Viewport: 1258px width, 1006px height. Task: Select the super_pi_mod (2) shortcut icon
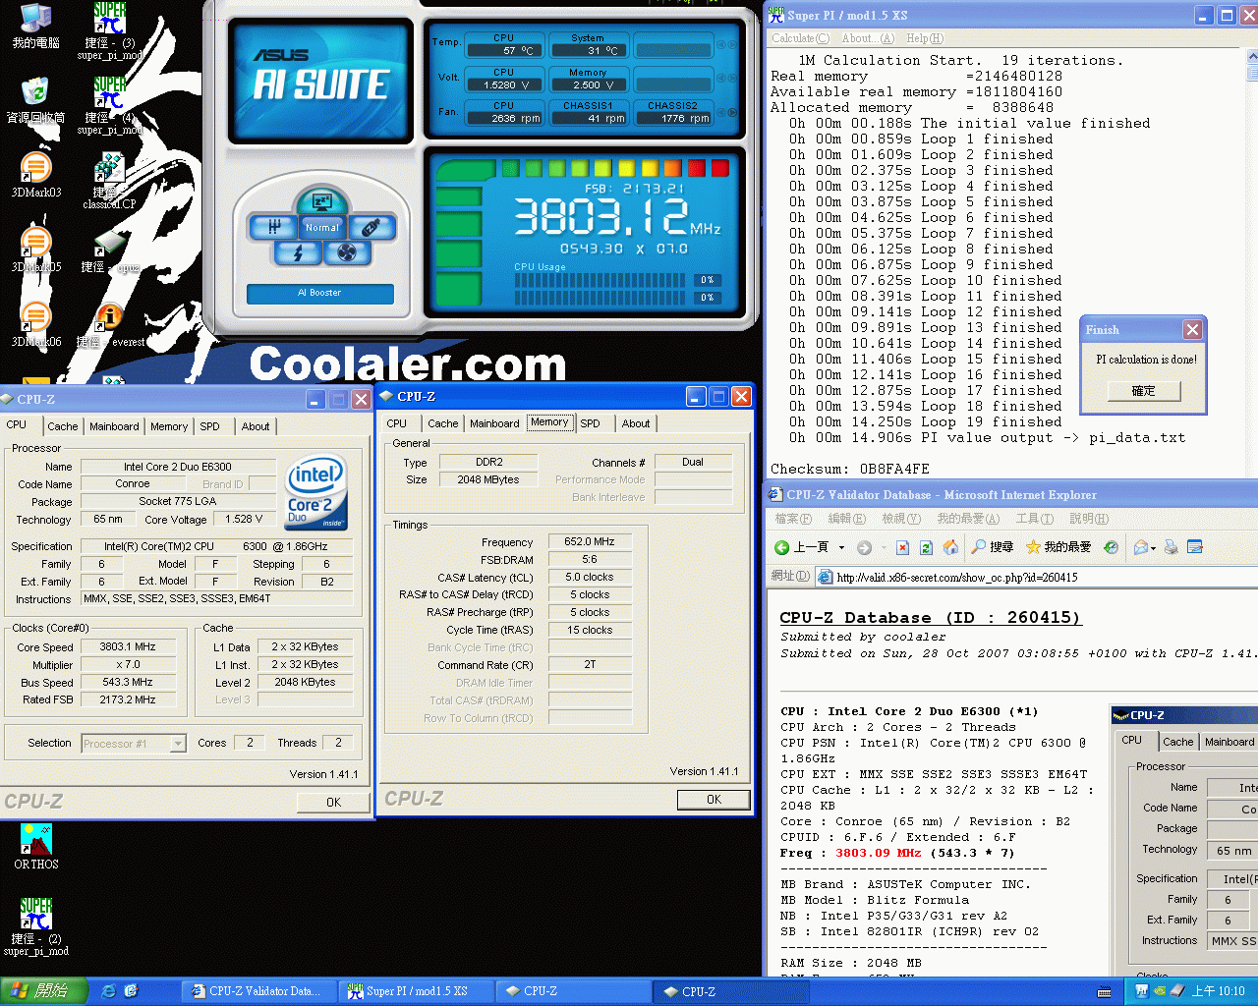point(36,927)
